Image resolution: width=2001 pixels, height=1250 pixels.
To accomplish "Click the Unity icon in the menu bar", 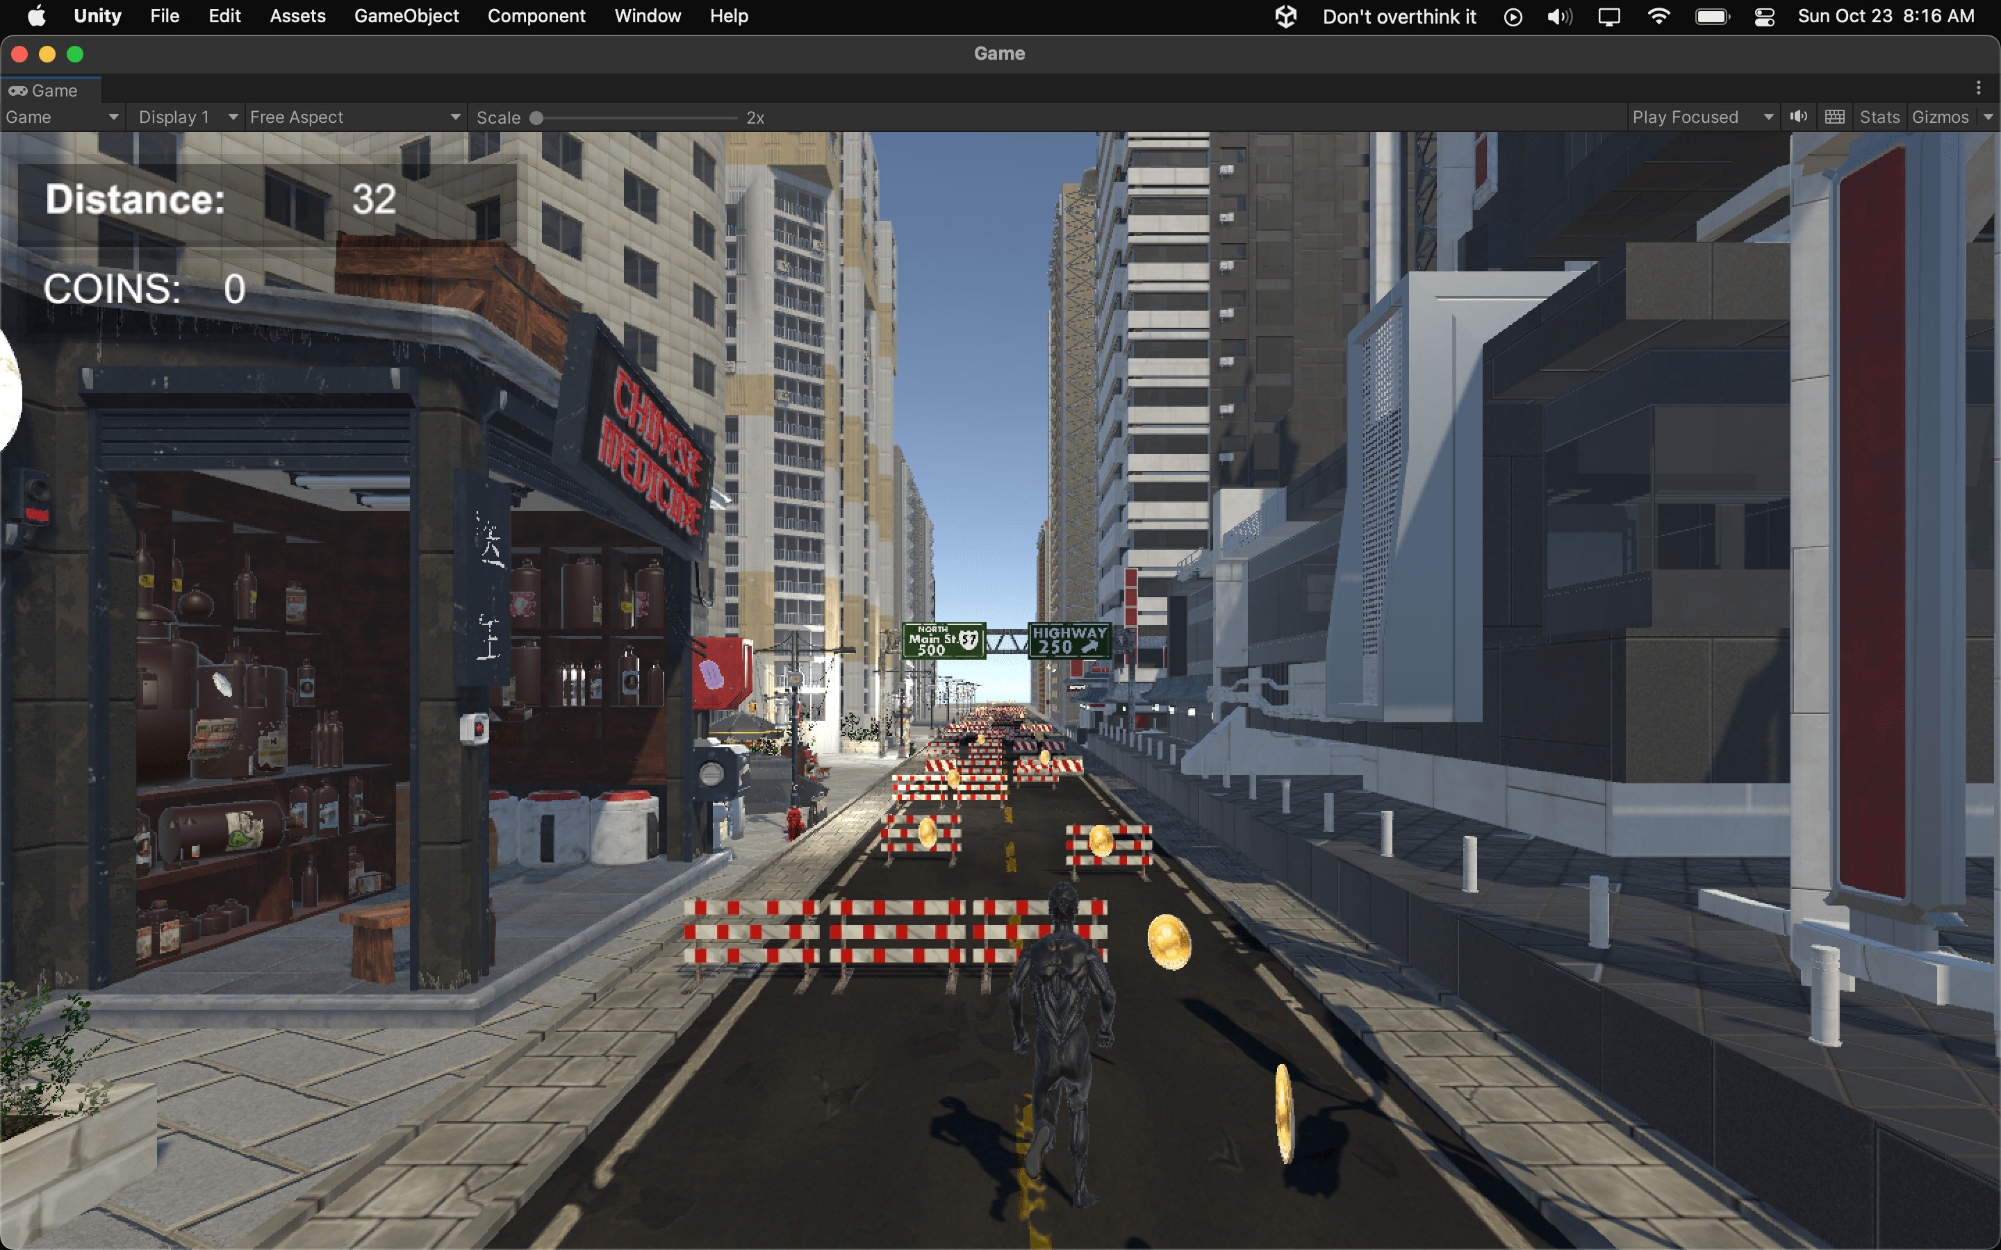I will click(1285, 16).
